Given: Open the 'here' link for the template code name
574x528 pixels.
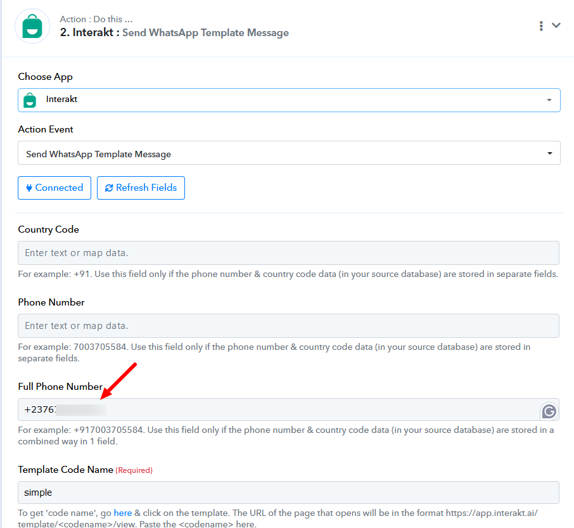Looking at the screenshot, I should pos(123,513).
